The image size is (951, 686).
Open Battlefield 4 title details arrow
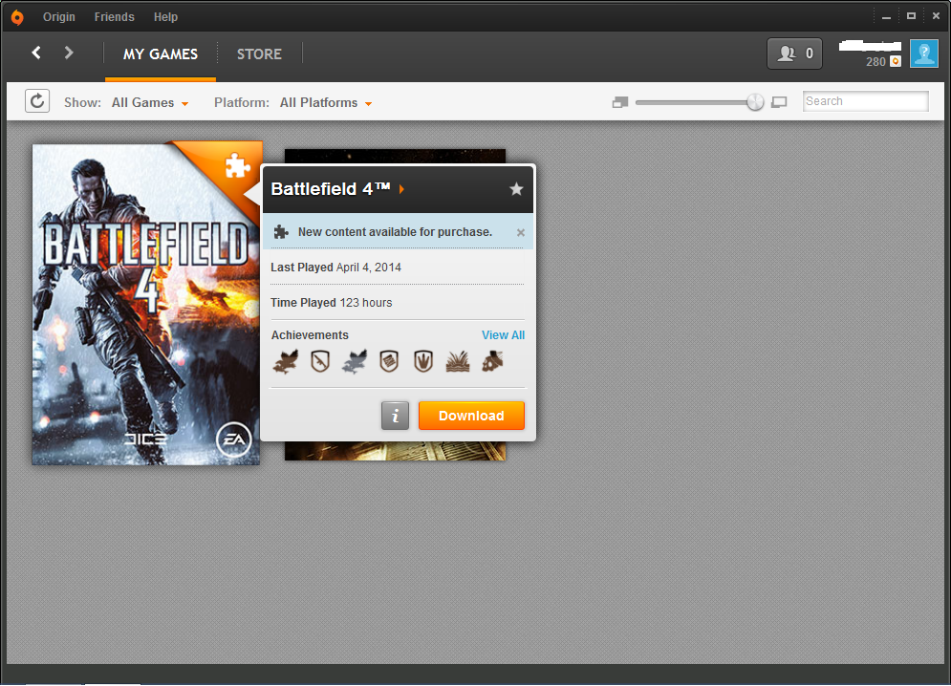tap(401, 189)
